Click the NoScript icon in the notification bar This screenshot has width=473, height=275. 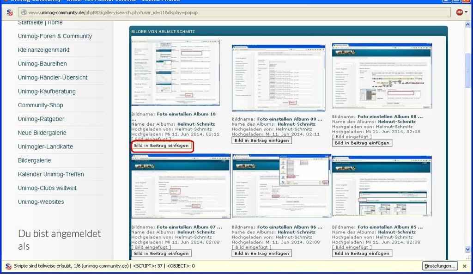click(x=9, y=266)
